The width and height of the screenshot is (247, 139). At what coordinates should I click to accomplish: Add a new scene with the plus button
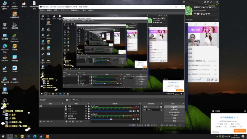pos(41,121)
